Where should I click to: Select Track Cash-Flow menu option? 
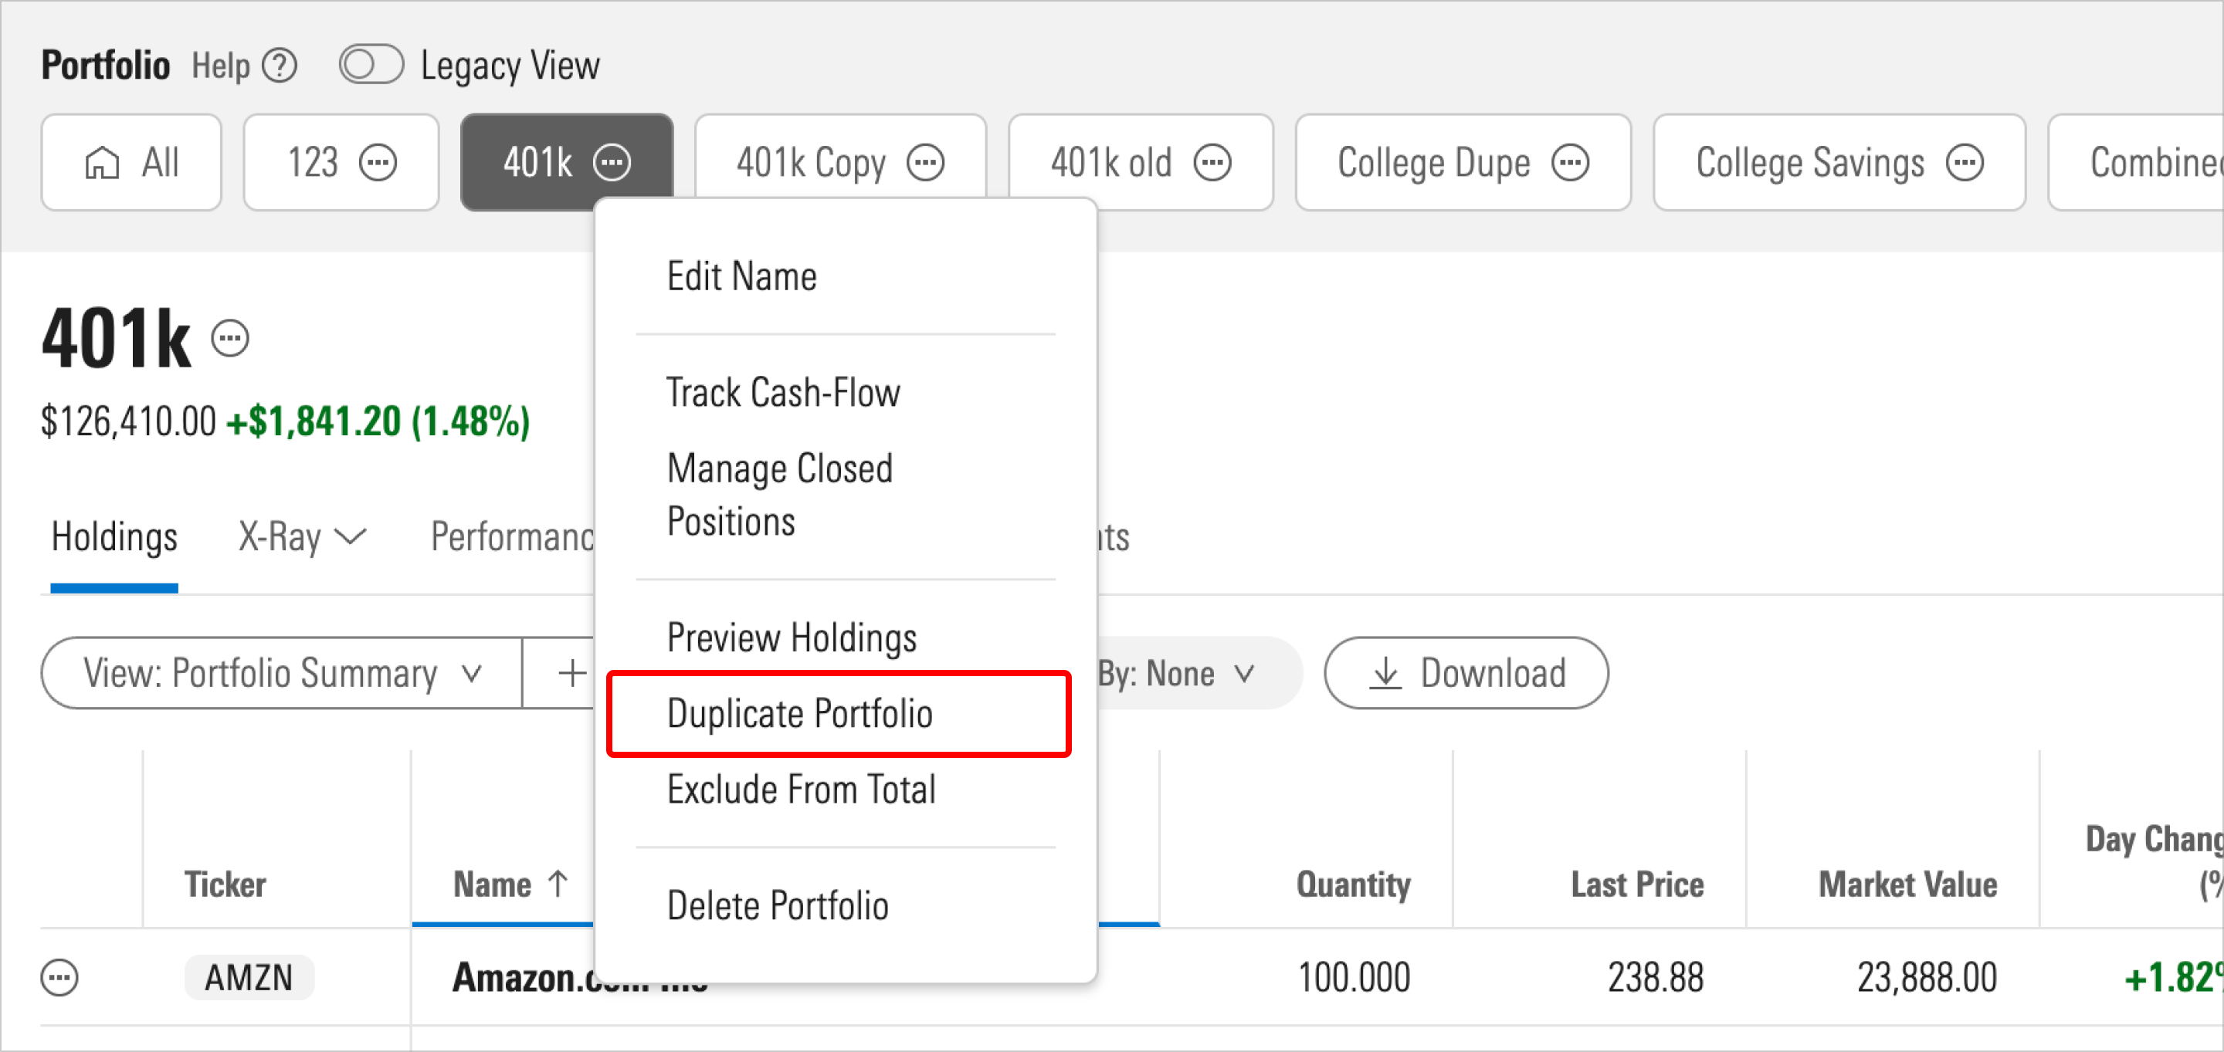pyautogui.click(x=783, y=393)
